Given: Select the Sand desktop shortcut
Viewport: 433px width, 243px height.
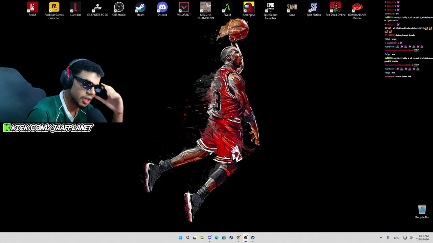Looking at the screenshot, I should coord(292,9).
